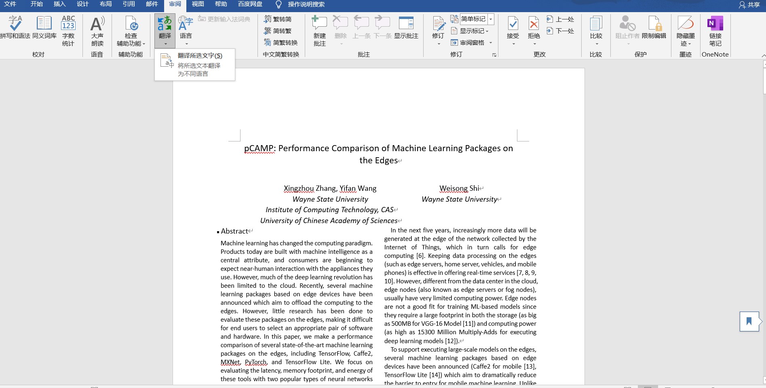Convert text with 繁转简
The width and height of the screenshot is (766, 388).
point(278,19)
